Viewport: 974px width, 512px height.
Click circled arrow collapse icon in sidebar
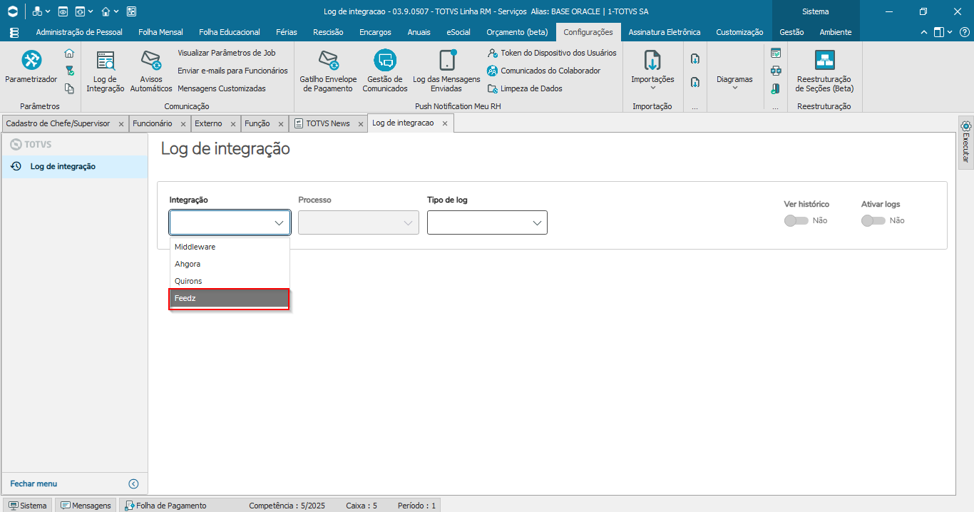[x=133, y=483]
